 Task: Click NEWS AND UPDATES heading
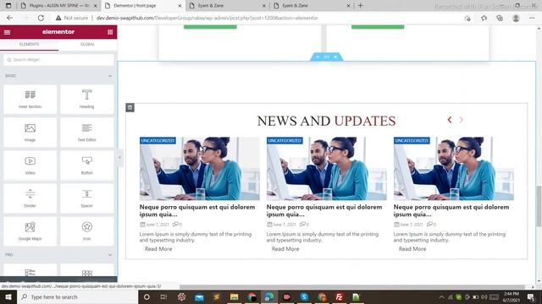(x=326, y=121)
